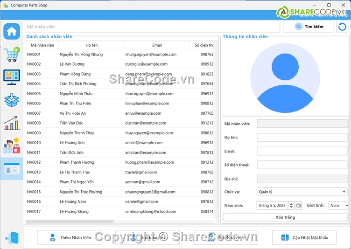Click the vertical scrollbar of employee table
351x249 pixels.
pyautogui.click(x=215, y=131)
